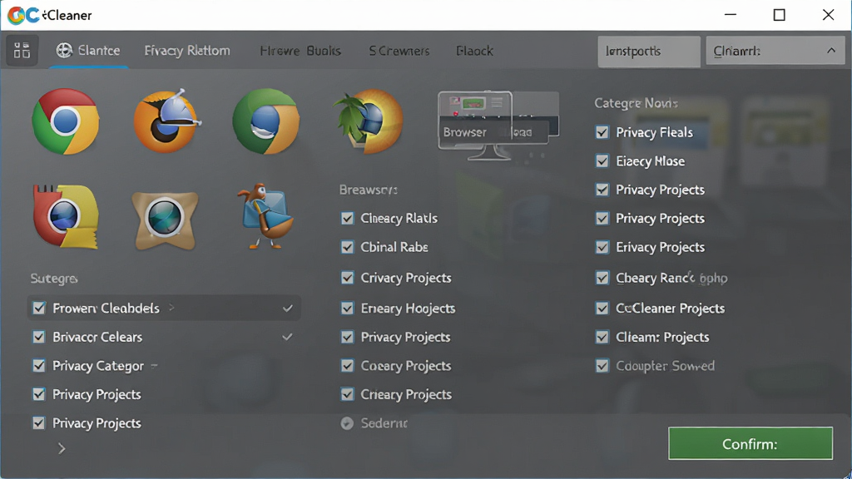Open the grid menu icon

coord(22,51)
